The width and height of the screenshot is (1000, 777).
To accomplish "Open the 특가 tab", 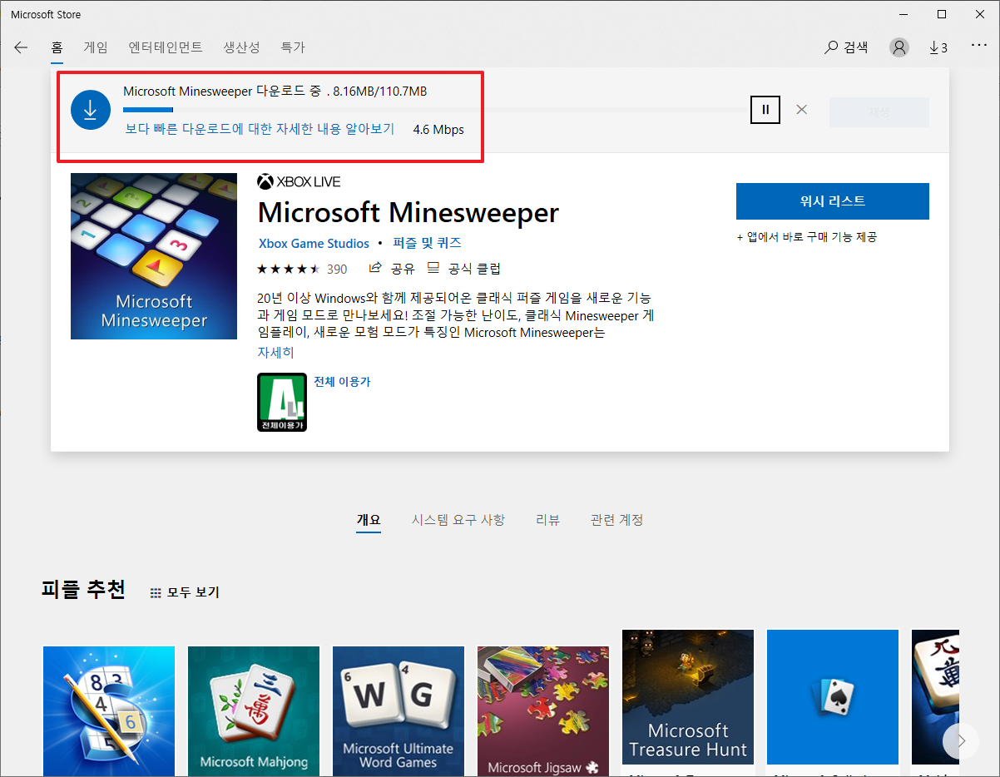I will click(293, 47).
